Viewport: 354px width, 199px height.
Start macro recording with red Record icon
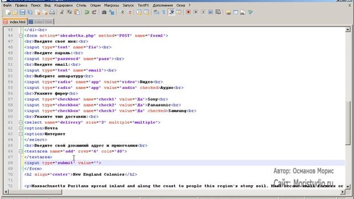pyautogui.click(x=188, y=12)
